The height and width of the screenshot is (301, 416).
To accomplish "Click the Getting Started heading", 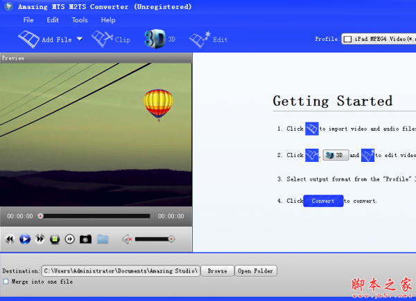I will pyautogui.click(x=333, y=101).
